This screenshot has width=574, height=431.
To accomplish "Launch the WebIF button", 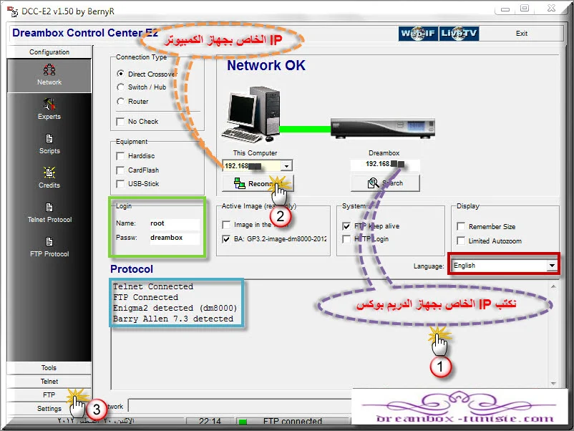I will (418, 34).
